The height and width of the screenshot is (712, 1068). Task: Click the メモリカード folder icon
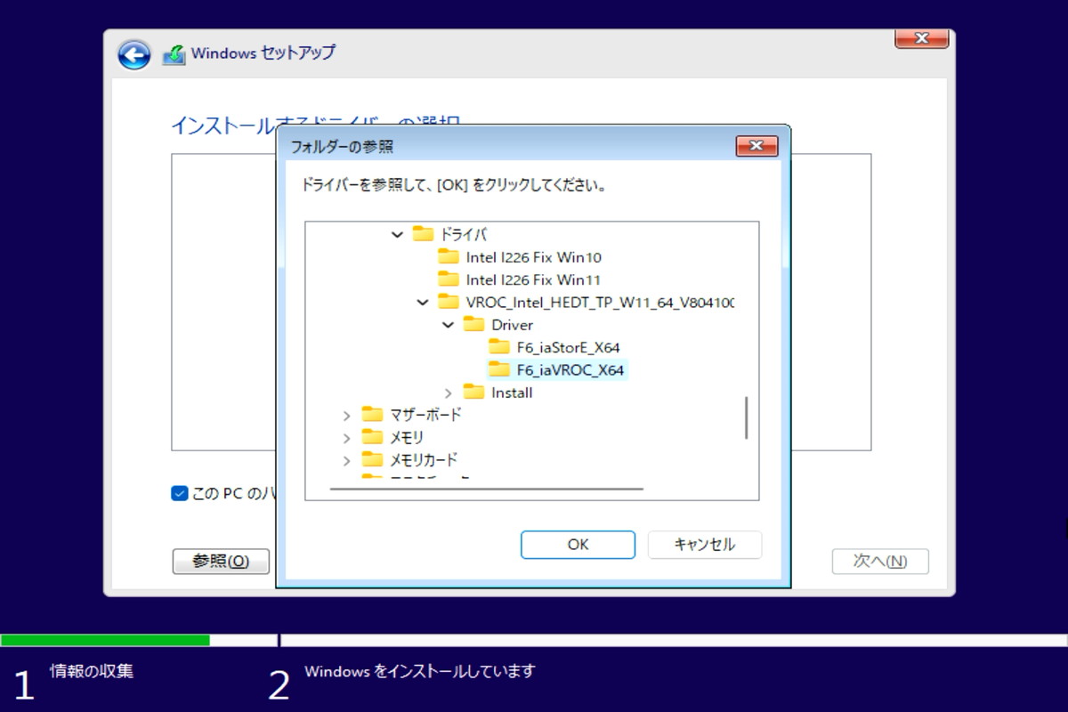pyautogui.click(x=372, y=460)
